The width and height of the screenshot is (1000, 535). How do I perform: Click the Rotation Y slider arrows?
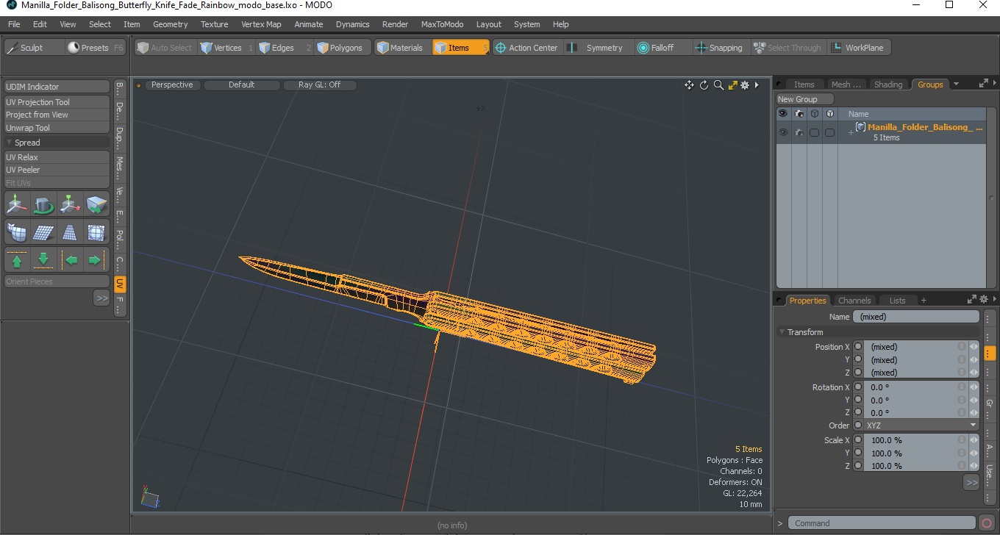[974, 401]
